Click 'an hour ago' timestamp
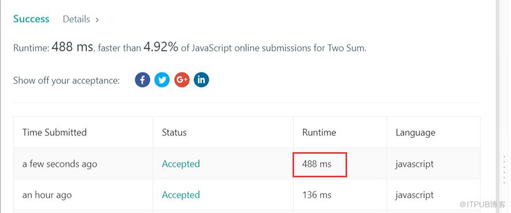 coord(47,195)
